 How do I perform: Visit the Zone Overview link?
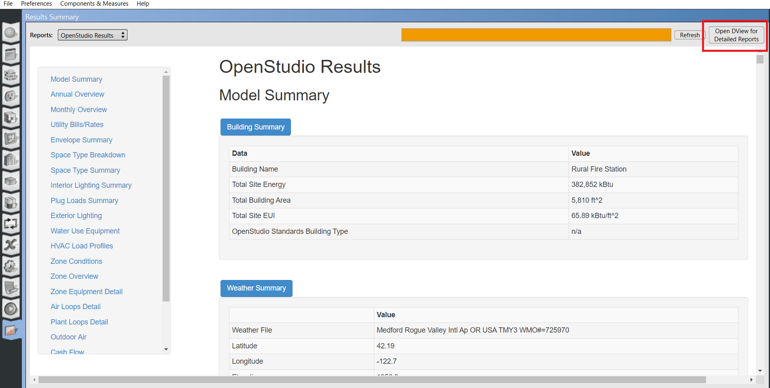(74, 276)
